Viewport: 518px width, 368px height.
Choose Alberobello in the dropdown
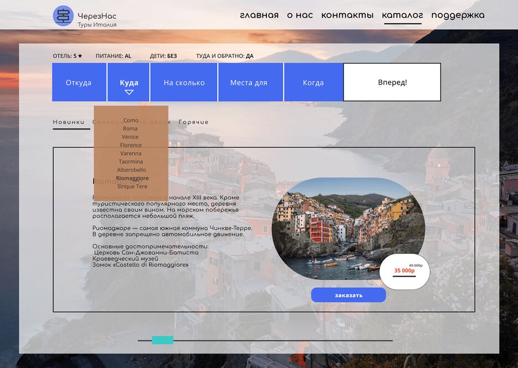(131, 170)
